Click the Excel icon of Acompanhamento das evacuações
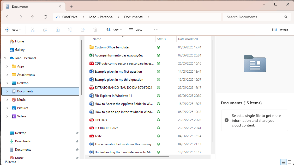 pyautogui.click(x=92, y=55)
